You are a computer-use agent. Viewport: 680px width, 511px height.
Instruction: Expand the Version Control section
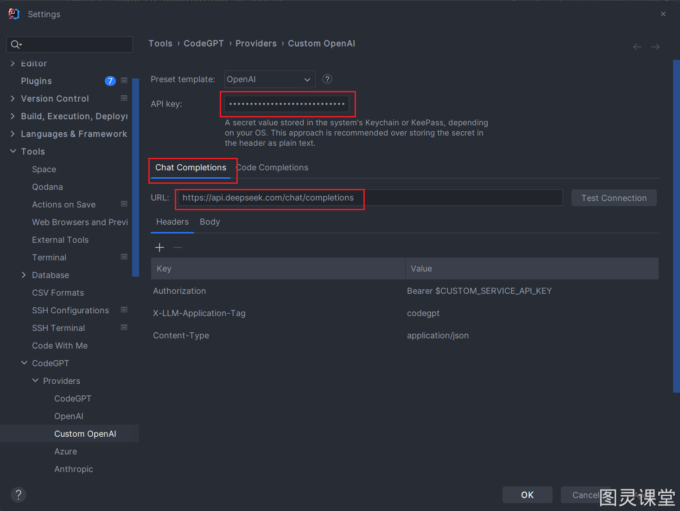[x=13, y=98]
